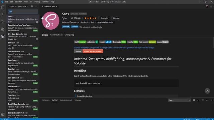The width and height of the screenshot is (214, 120).
Task: Switch to the Terminal panel tab
Action: click(78, 100)
